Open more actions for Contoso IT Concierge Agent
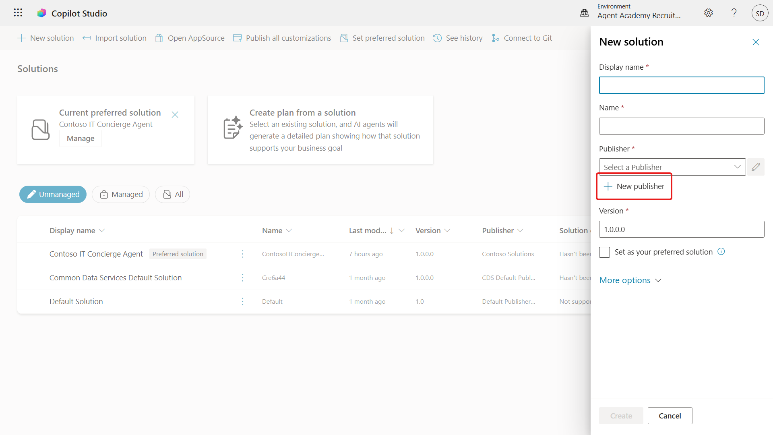773x435 pixels. pyautogui.click(x=242, y=254)
